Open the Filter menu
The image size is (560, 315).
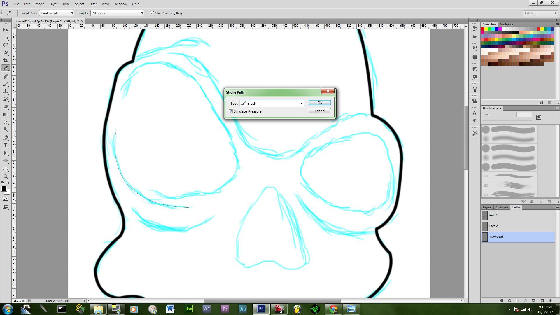[x=93, y=4]
